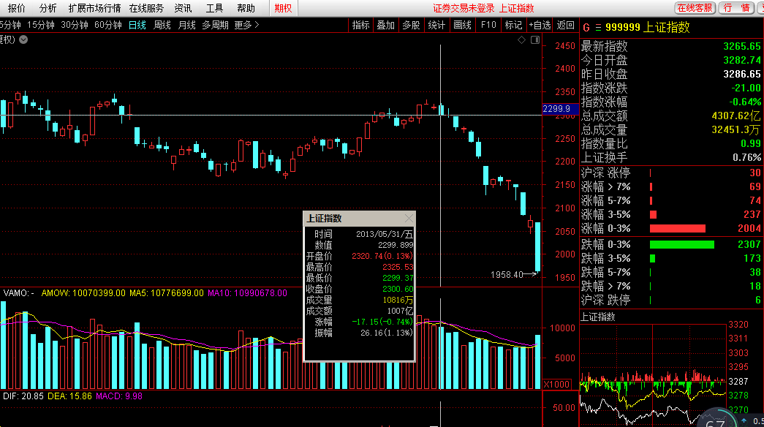Add to watchlist with +自选
Image resolution: width=764 pixels, height=427 pixels.
pyautogui.click(x=540, y=25)
